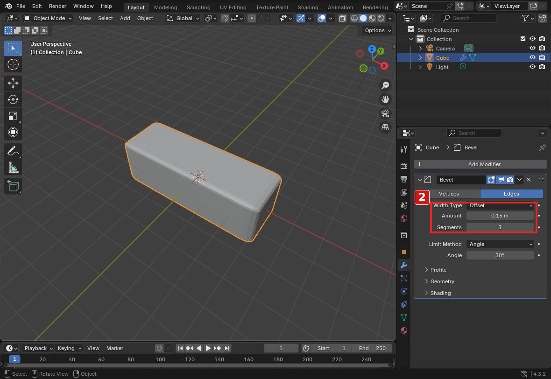The width and height of the screenshot is (551, 379).
Task: Click the Segments value slider
Action: tap(500, 227)
